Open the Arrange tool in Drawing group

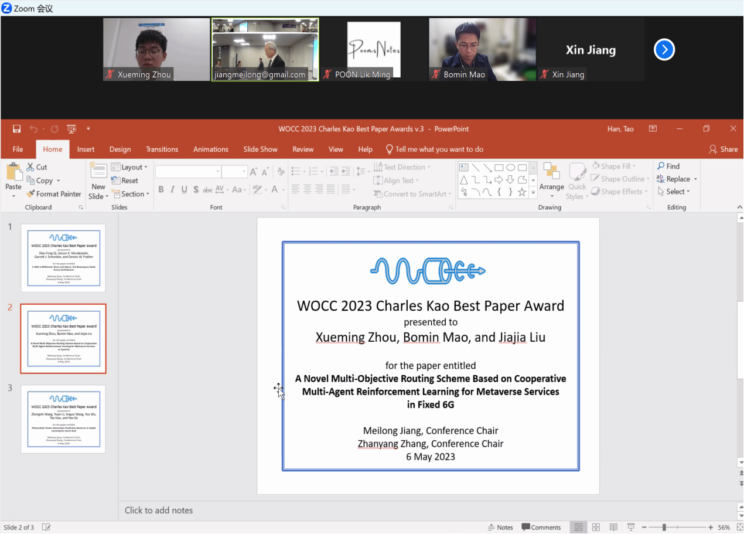pyautogui.click(x=551, y=178)
